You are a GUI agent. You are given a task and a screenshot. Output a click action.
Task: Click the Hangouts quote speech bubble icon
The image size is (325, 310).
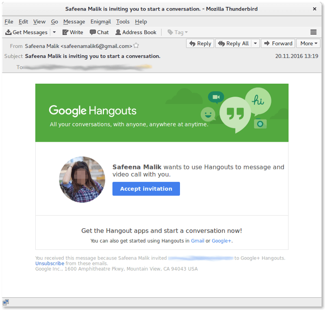(x=235, y=115)
